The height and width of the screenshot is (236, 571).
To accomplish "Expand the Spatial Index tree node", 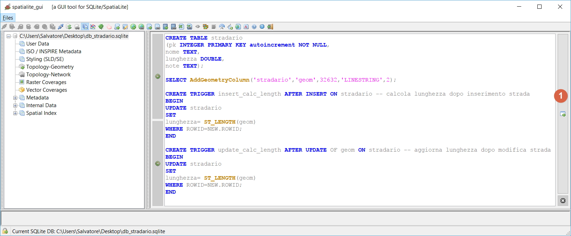I will pyautogui.click(x=15, y=113).
